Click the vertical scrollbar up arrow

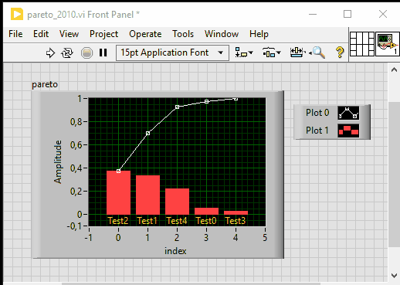pyautogui.click(x=394, y=70)
